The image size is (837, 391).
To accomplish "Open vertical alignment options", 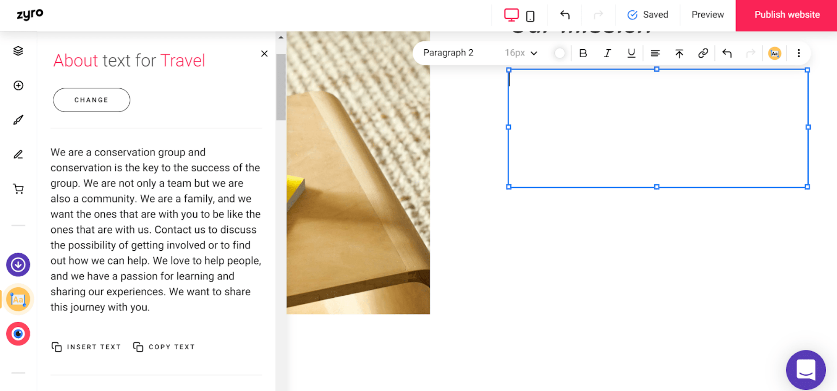I will point(679,53).
